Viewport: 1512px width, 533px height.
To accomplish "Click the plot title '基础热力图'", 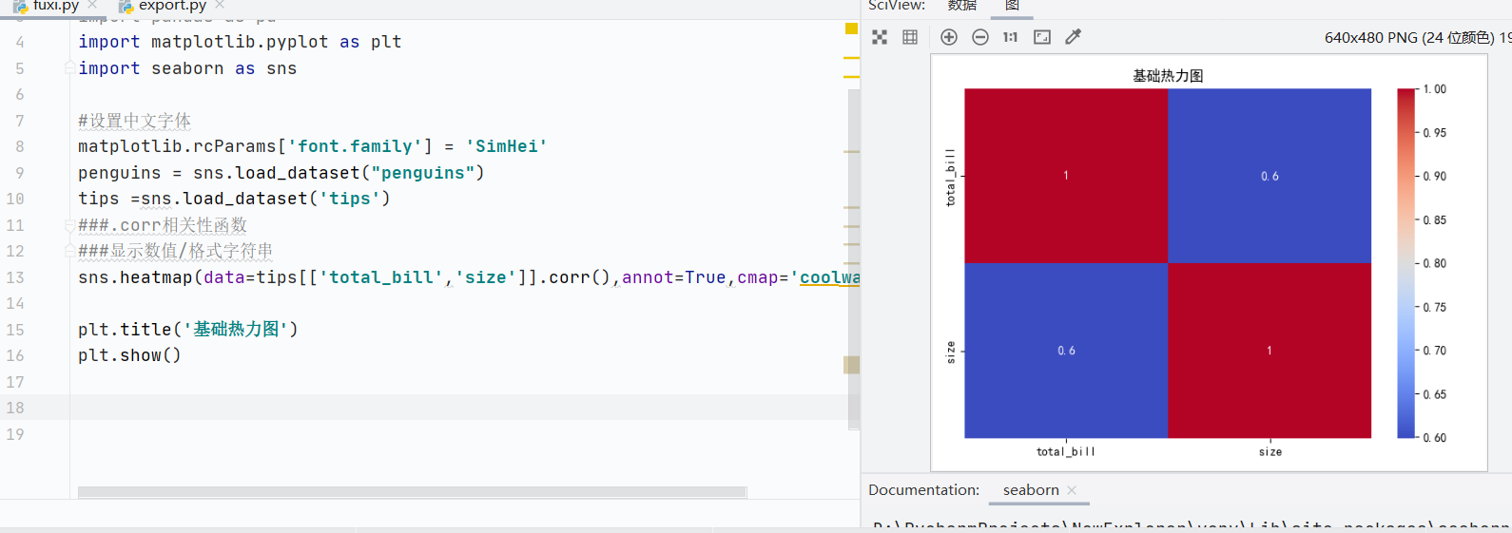I will [1168, 76].
